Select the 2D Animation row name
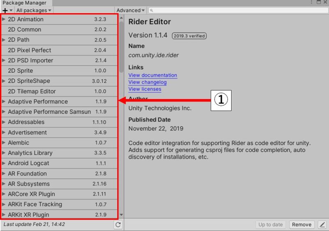Screen dimensions: 329x231 (25, 19)
